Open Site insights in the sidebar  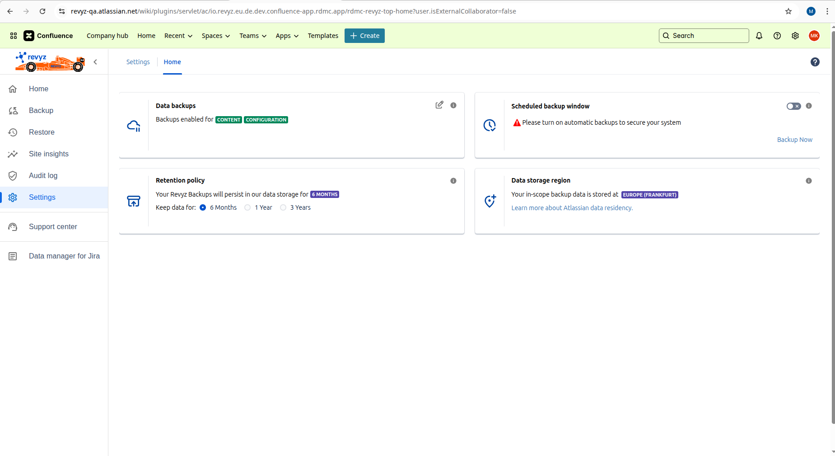pyautogui.click(x=49, y=154)
